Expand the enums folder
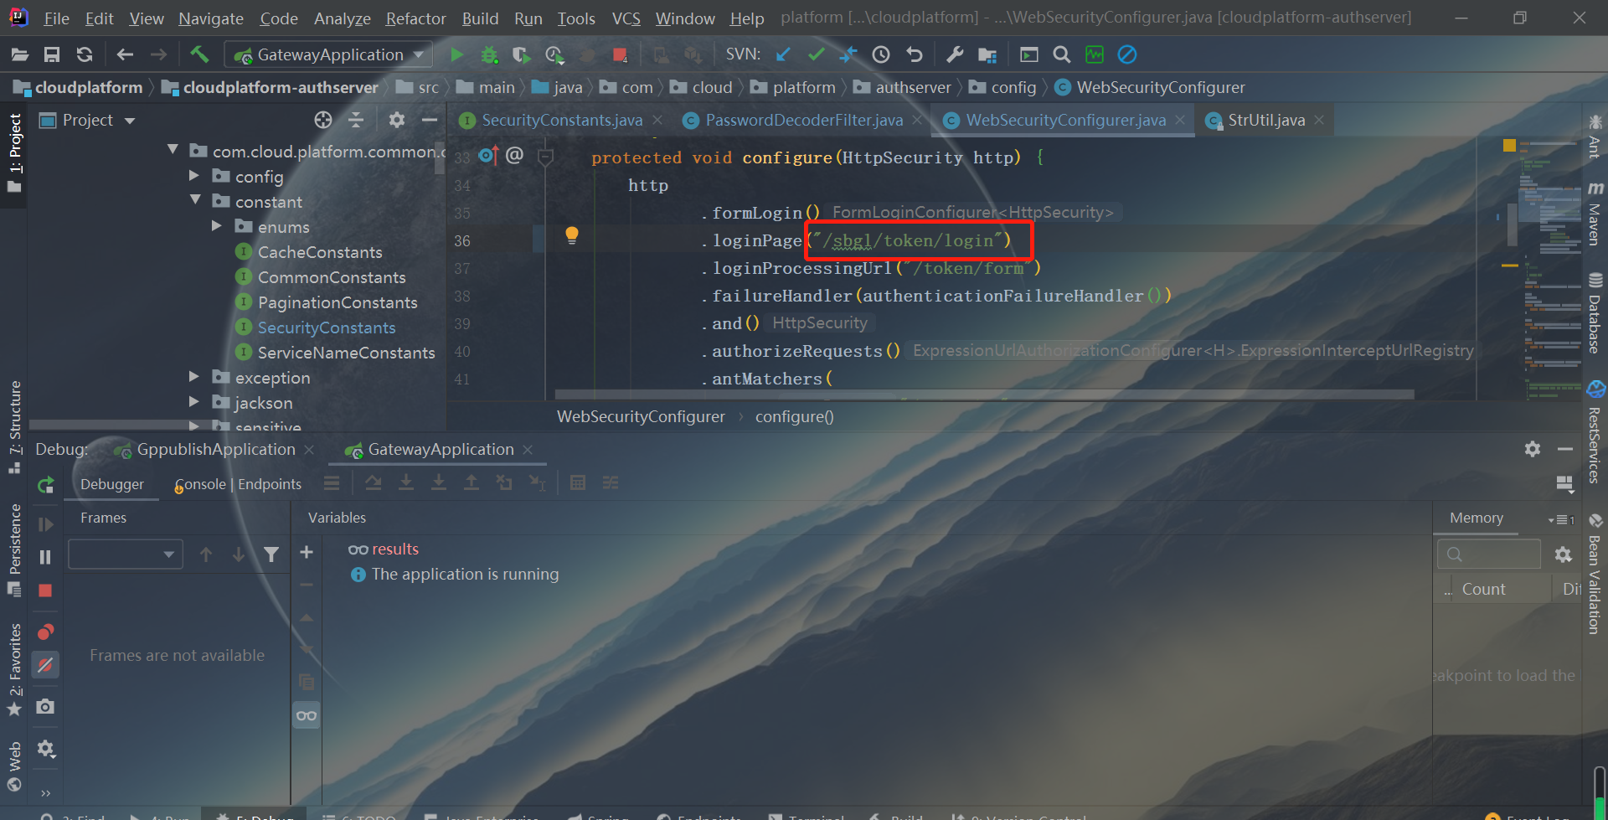This screenshot has height=820, width=1608. click(217, 226)
